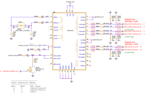Click the 25MHZ crystal frequency label
The width and height of the screenshot is (150, 95).
19,29
